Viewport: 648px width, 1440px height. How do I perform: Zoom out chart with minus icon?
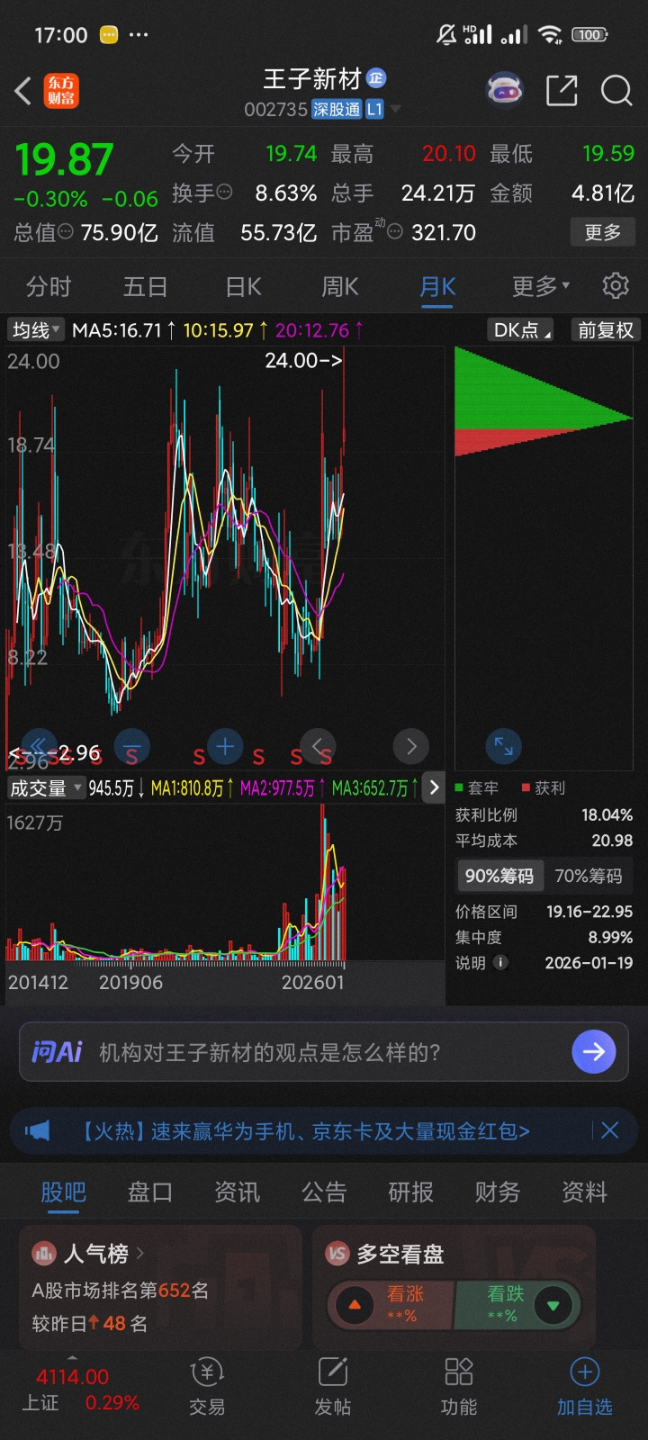click(131, 746)
